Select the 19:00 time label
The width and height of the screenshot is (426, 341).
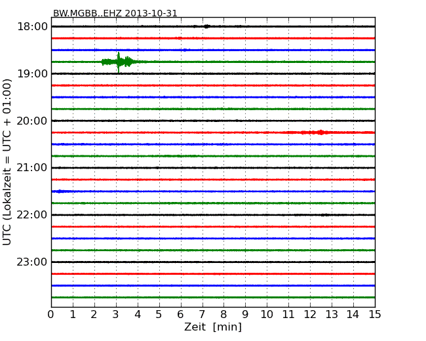[32, 73]
